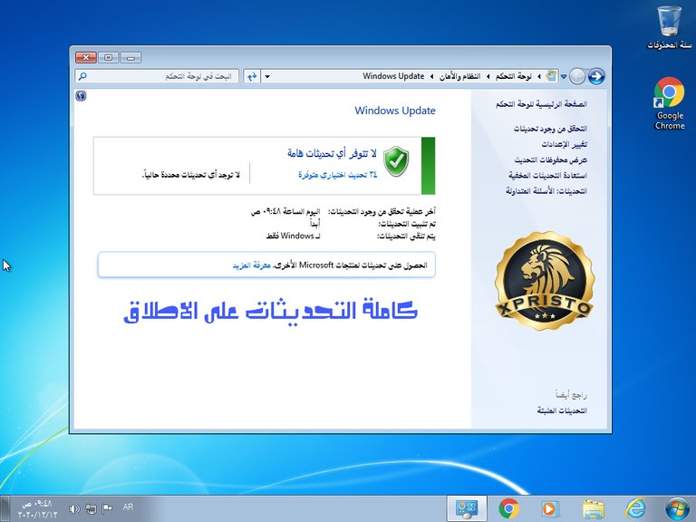
Task: Select the Windows Update breadcrumb
Action: 393,76
